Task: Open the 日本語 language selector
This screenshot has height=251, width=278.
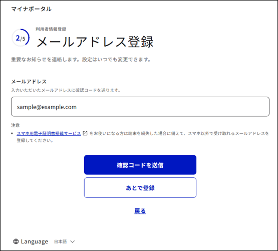Action: tap(64, 241)
